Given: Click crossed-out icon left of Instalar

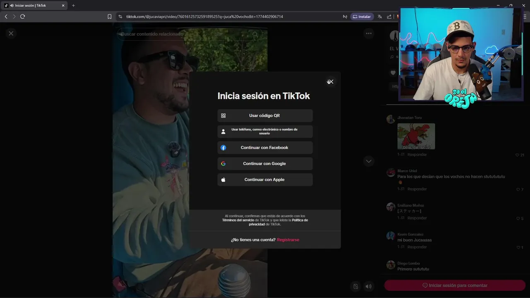Looking at the screenshot, I should click(x=344, y=17).
